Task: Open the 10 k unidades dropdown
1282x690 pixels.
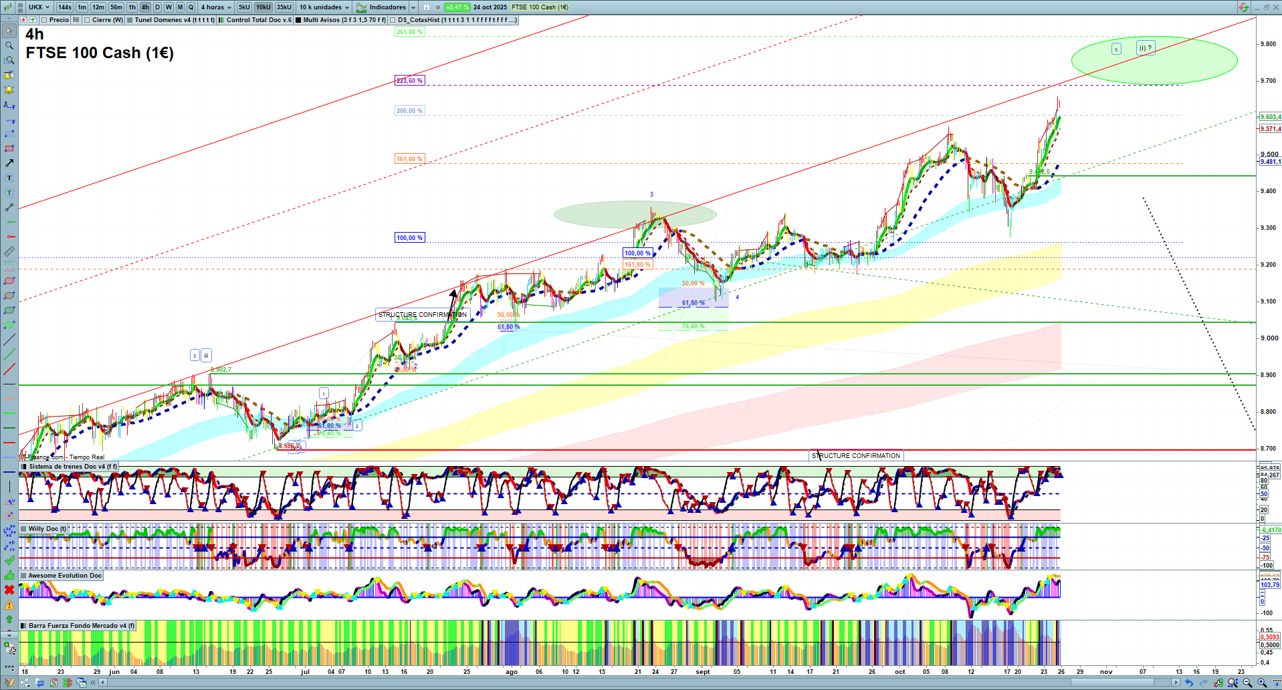Action: click(x=324, y=7)
